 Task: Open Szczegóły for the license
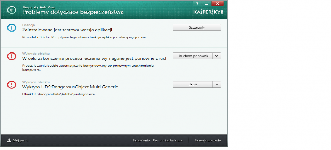click(197, 27)
